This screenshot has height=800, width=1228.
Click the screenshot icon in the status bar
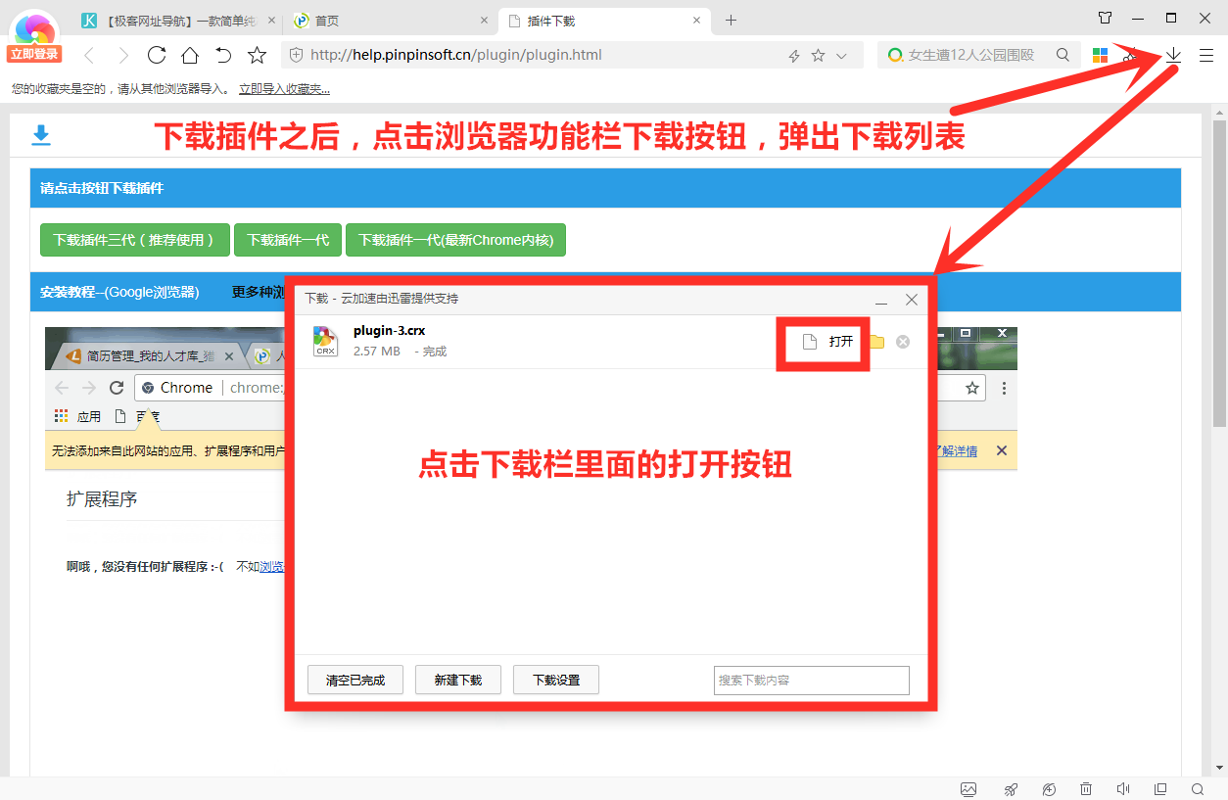[x=968, y=789]
